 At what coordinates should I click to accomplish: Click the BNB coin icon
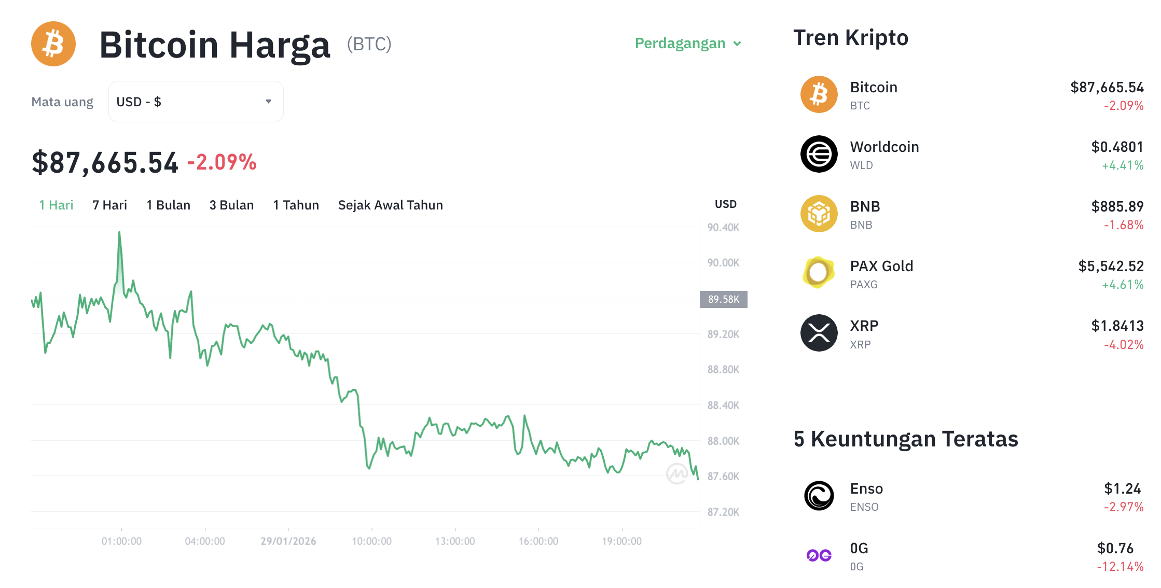coord(819,214)
